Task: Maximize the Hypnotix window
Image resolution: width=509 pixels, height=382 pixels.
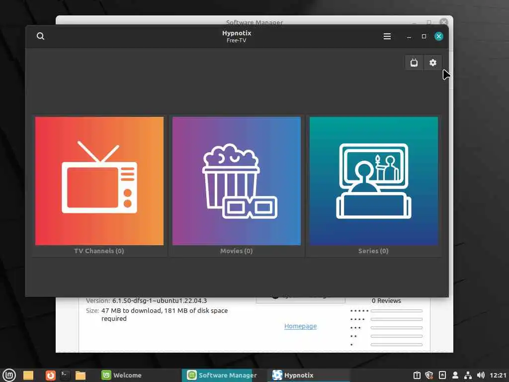Action: click(x=424, y=36)
